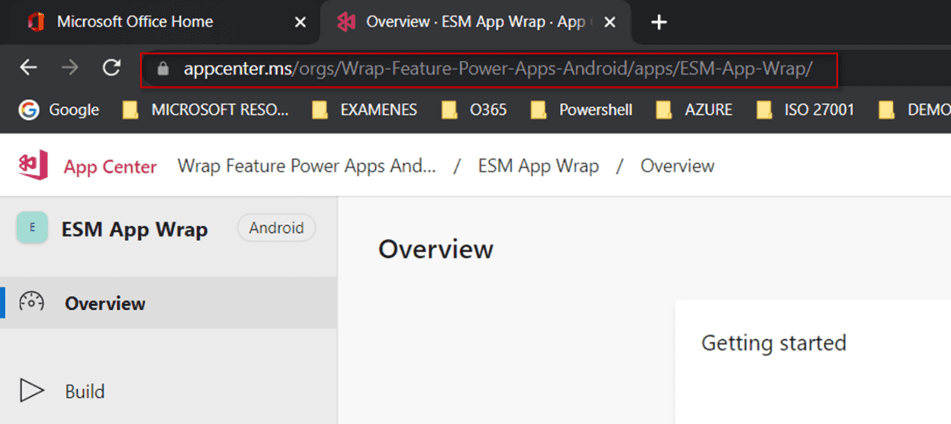Click the Office icon on first tab
The height and width of the screenshot is (424, 951).
tap(36, 22)
